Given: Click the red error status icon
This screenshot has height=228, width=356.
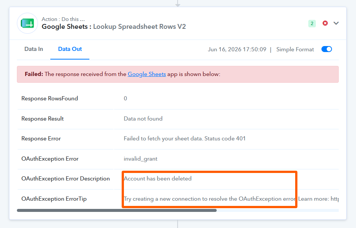Looking at the screenshot, I should point(325,23).
